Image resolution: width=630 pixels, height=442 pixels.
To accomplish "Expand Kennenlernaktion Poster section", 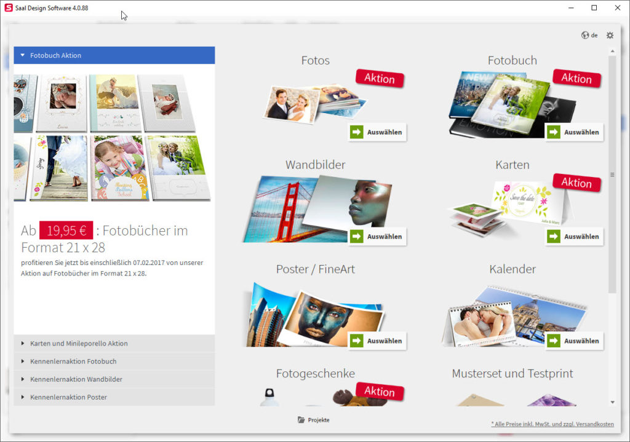I will click(x=114, y=397).
